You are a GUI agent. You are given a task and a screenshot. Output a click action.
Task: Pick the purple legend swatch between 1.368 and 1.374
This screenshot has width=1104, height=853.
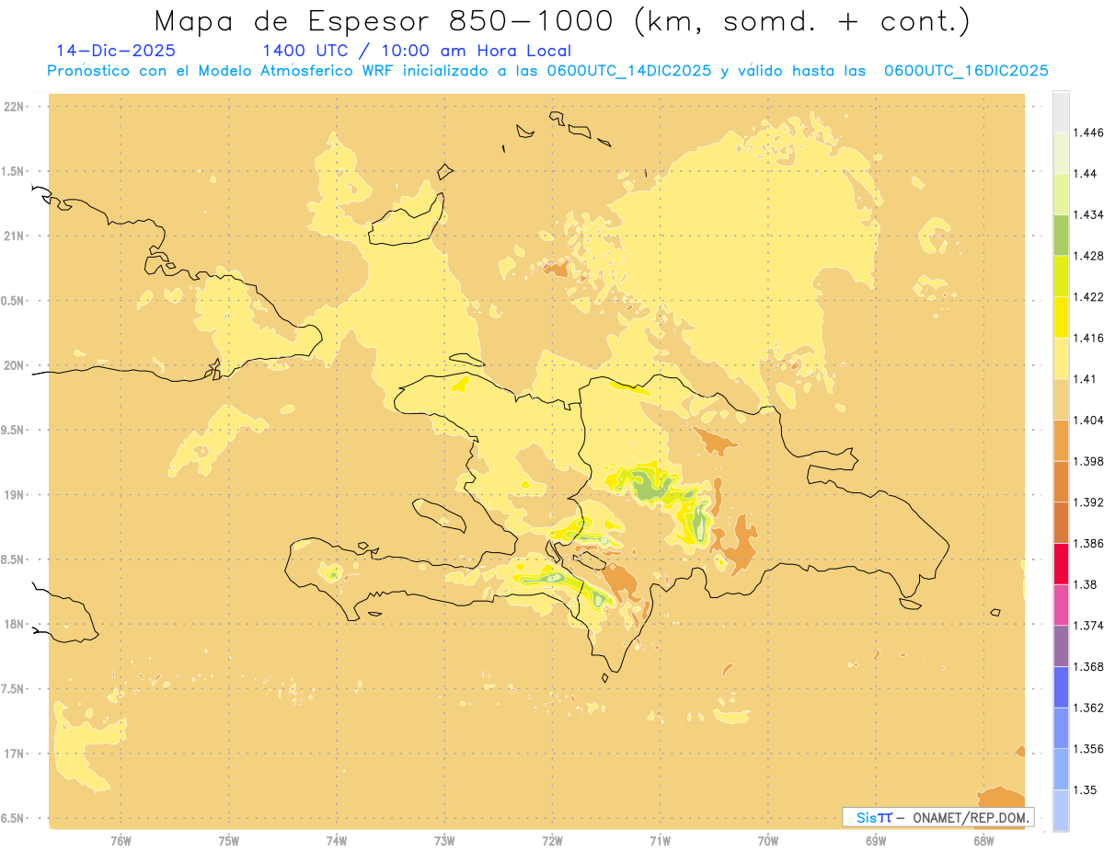[1061, 646]
